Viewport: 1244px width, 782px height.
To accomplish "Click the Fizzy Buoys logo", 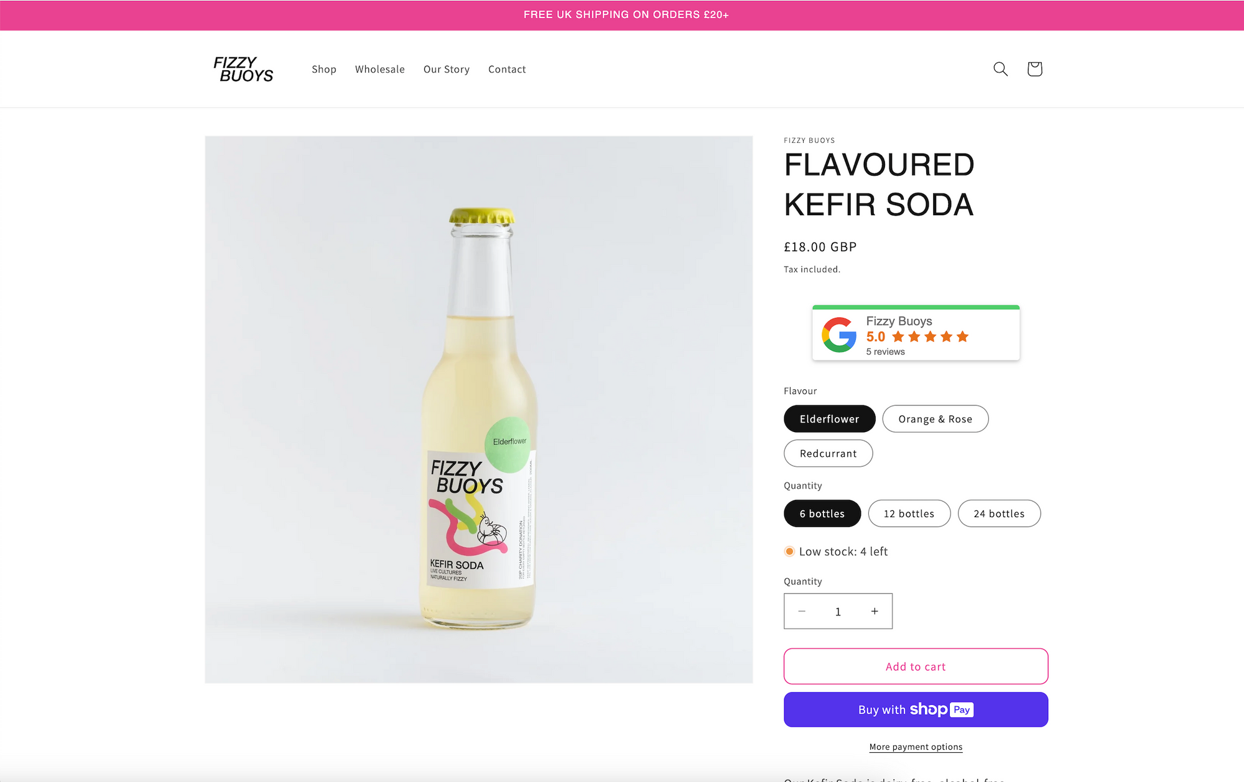I will coord(243,69).
